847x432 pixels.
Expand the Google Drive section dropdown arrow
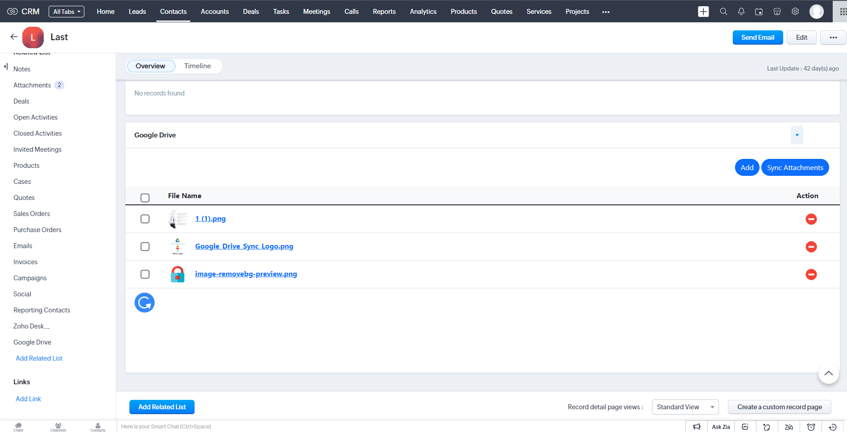(x=797, y=135)
